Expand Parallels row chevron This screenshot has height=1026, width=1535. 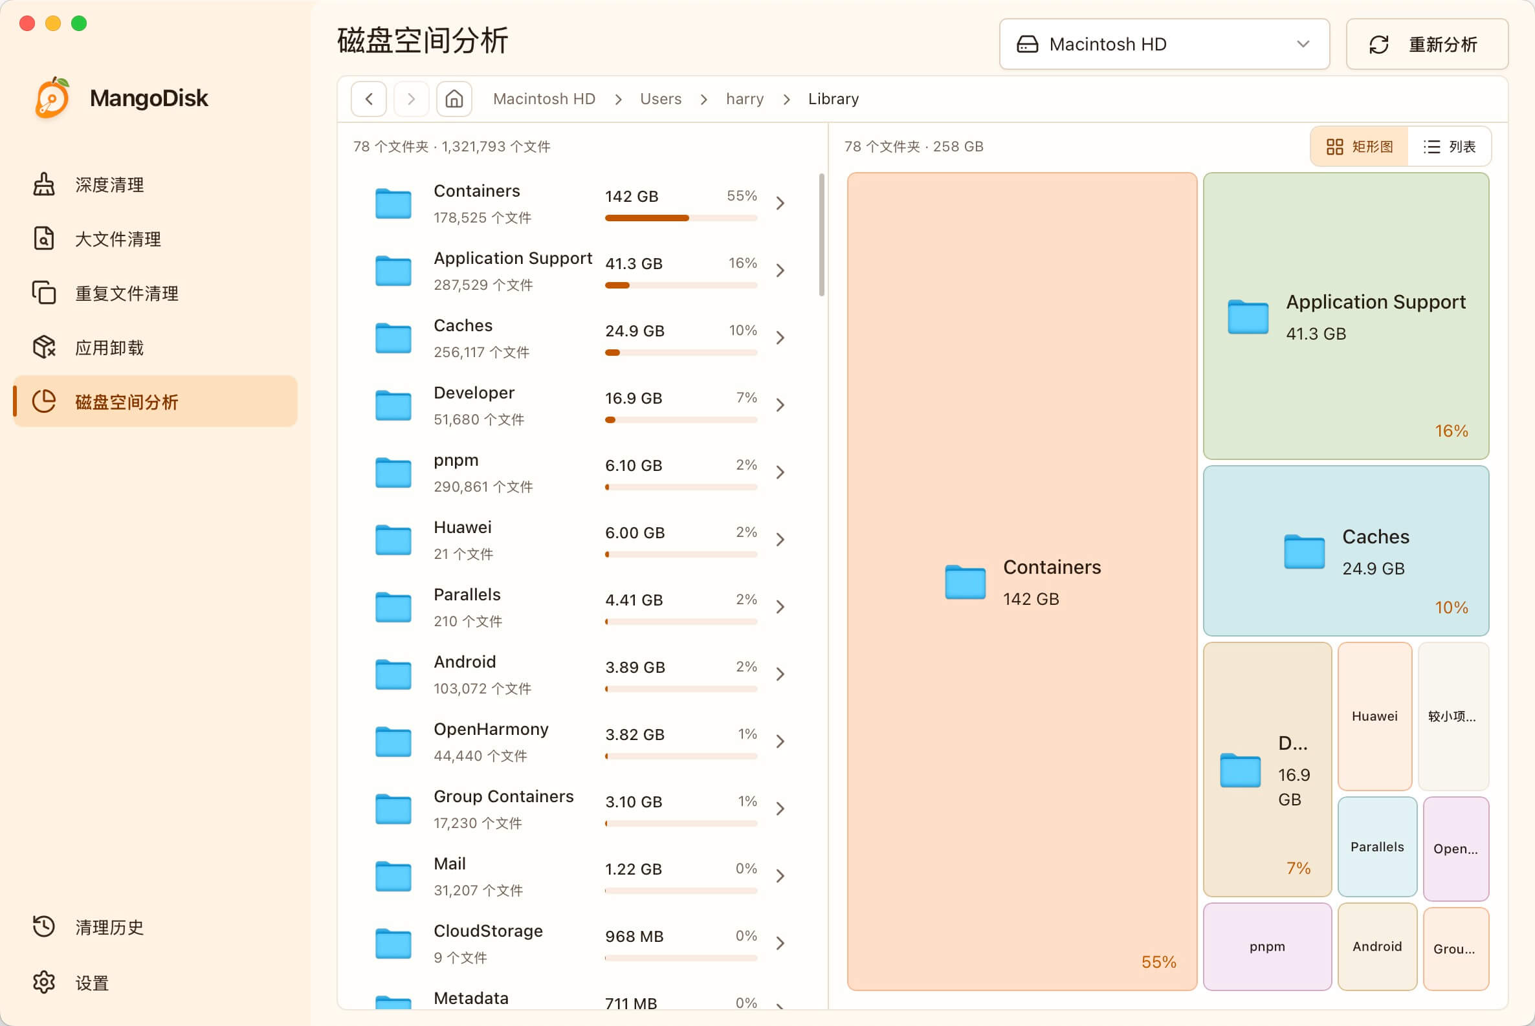tap(780, 608)
